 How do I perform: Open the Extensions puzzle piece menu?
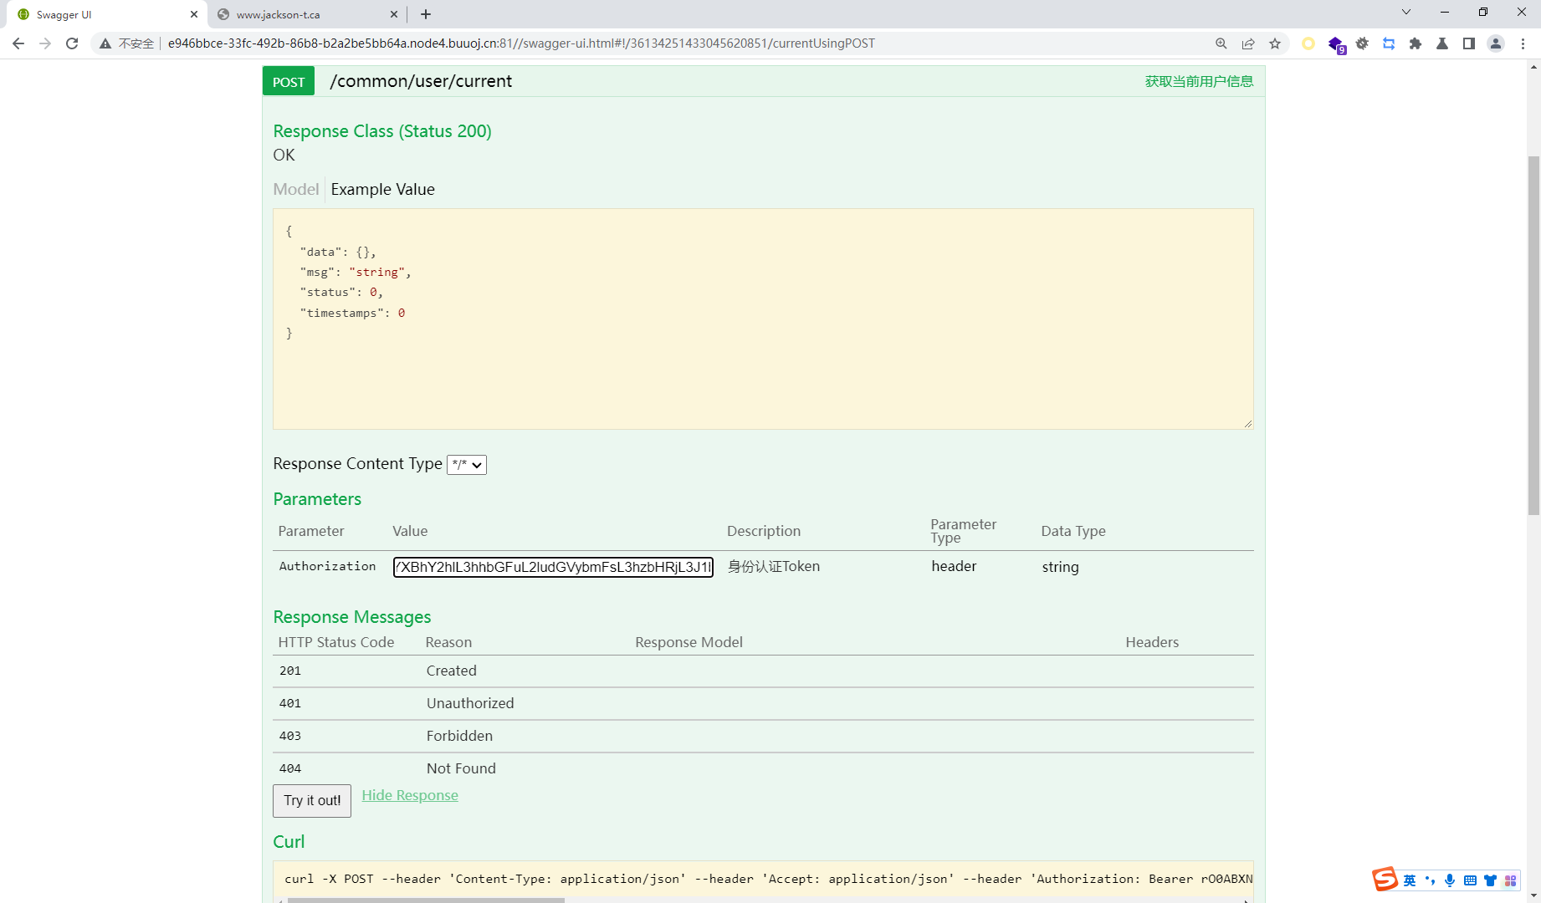pos(1416,43)
